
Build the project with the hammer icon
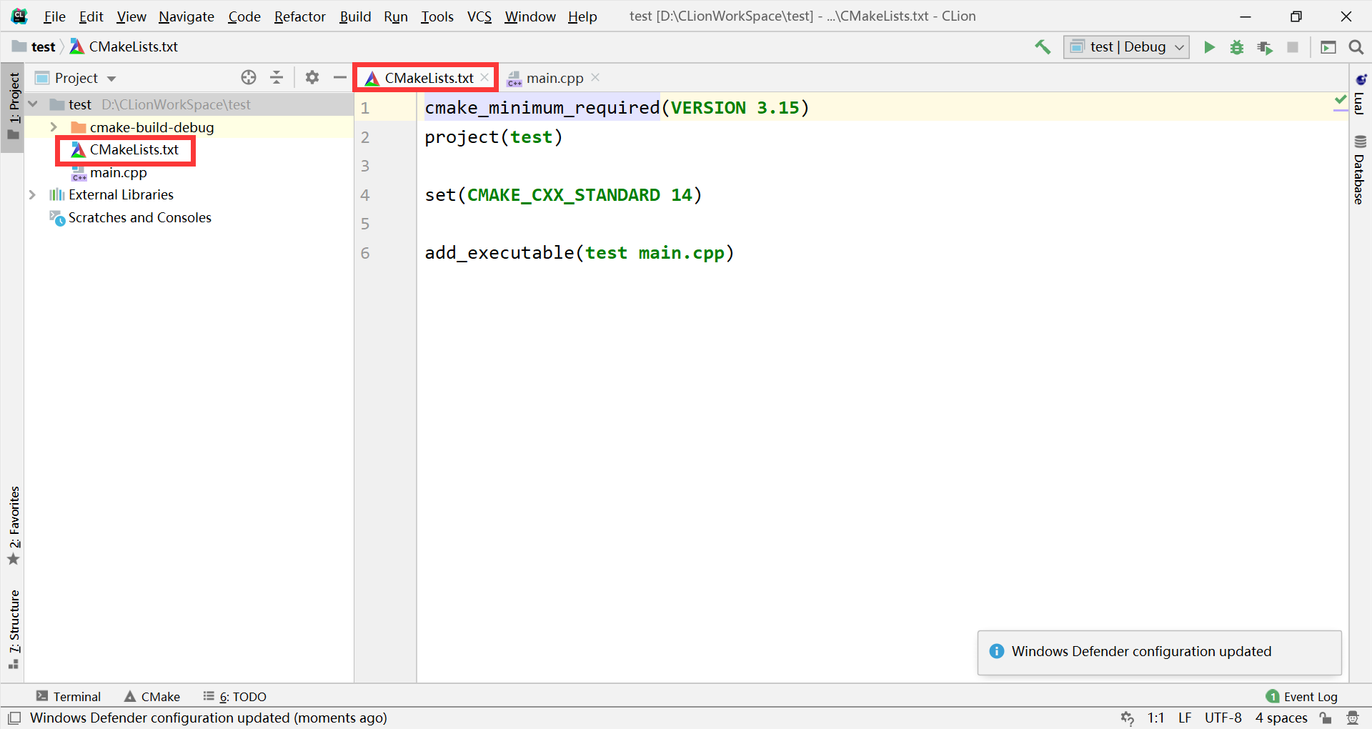pyautogui.click(x=1043, y=46)
